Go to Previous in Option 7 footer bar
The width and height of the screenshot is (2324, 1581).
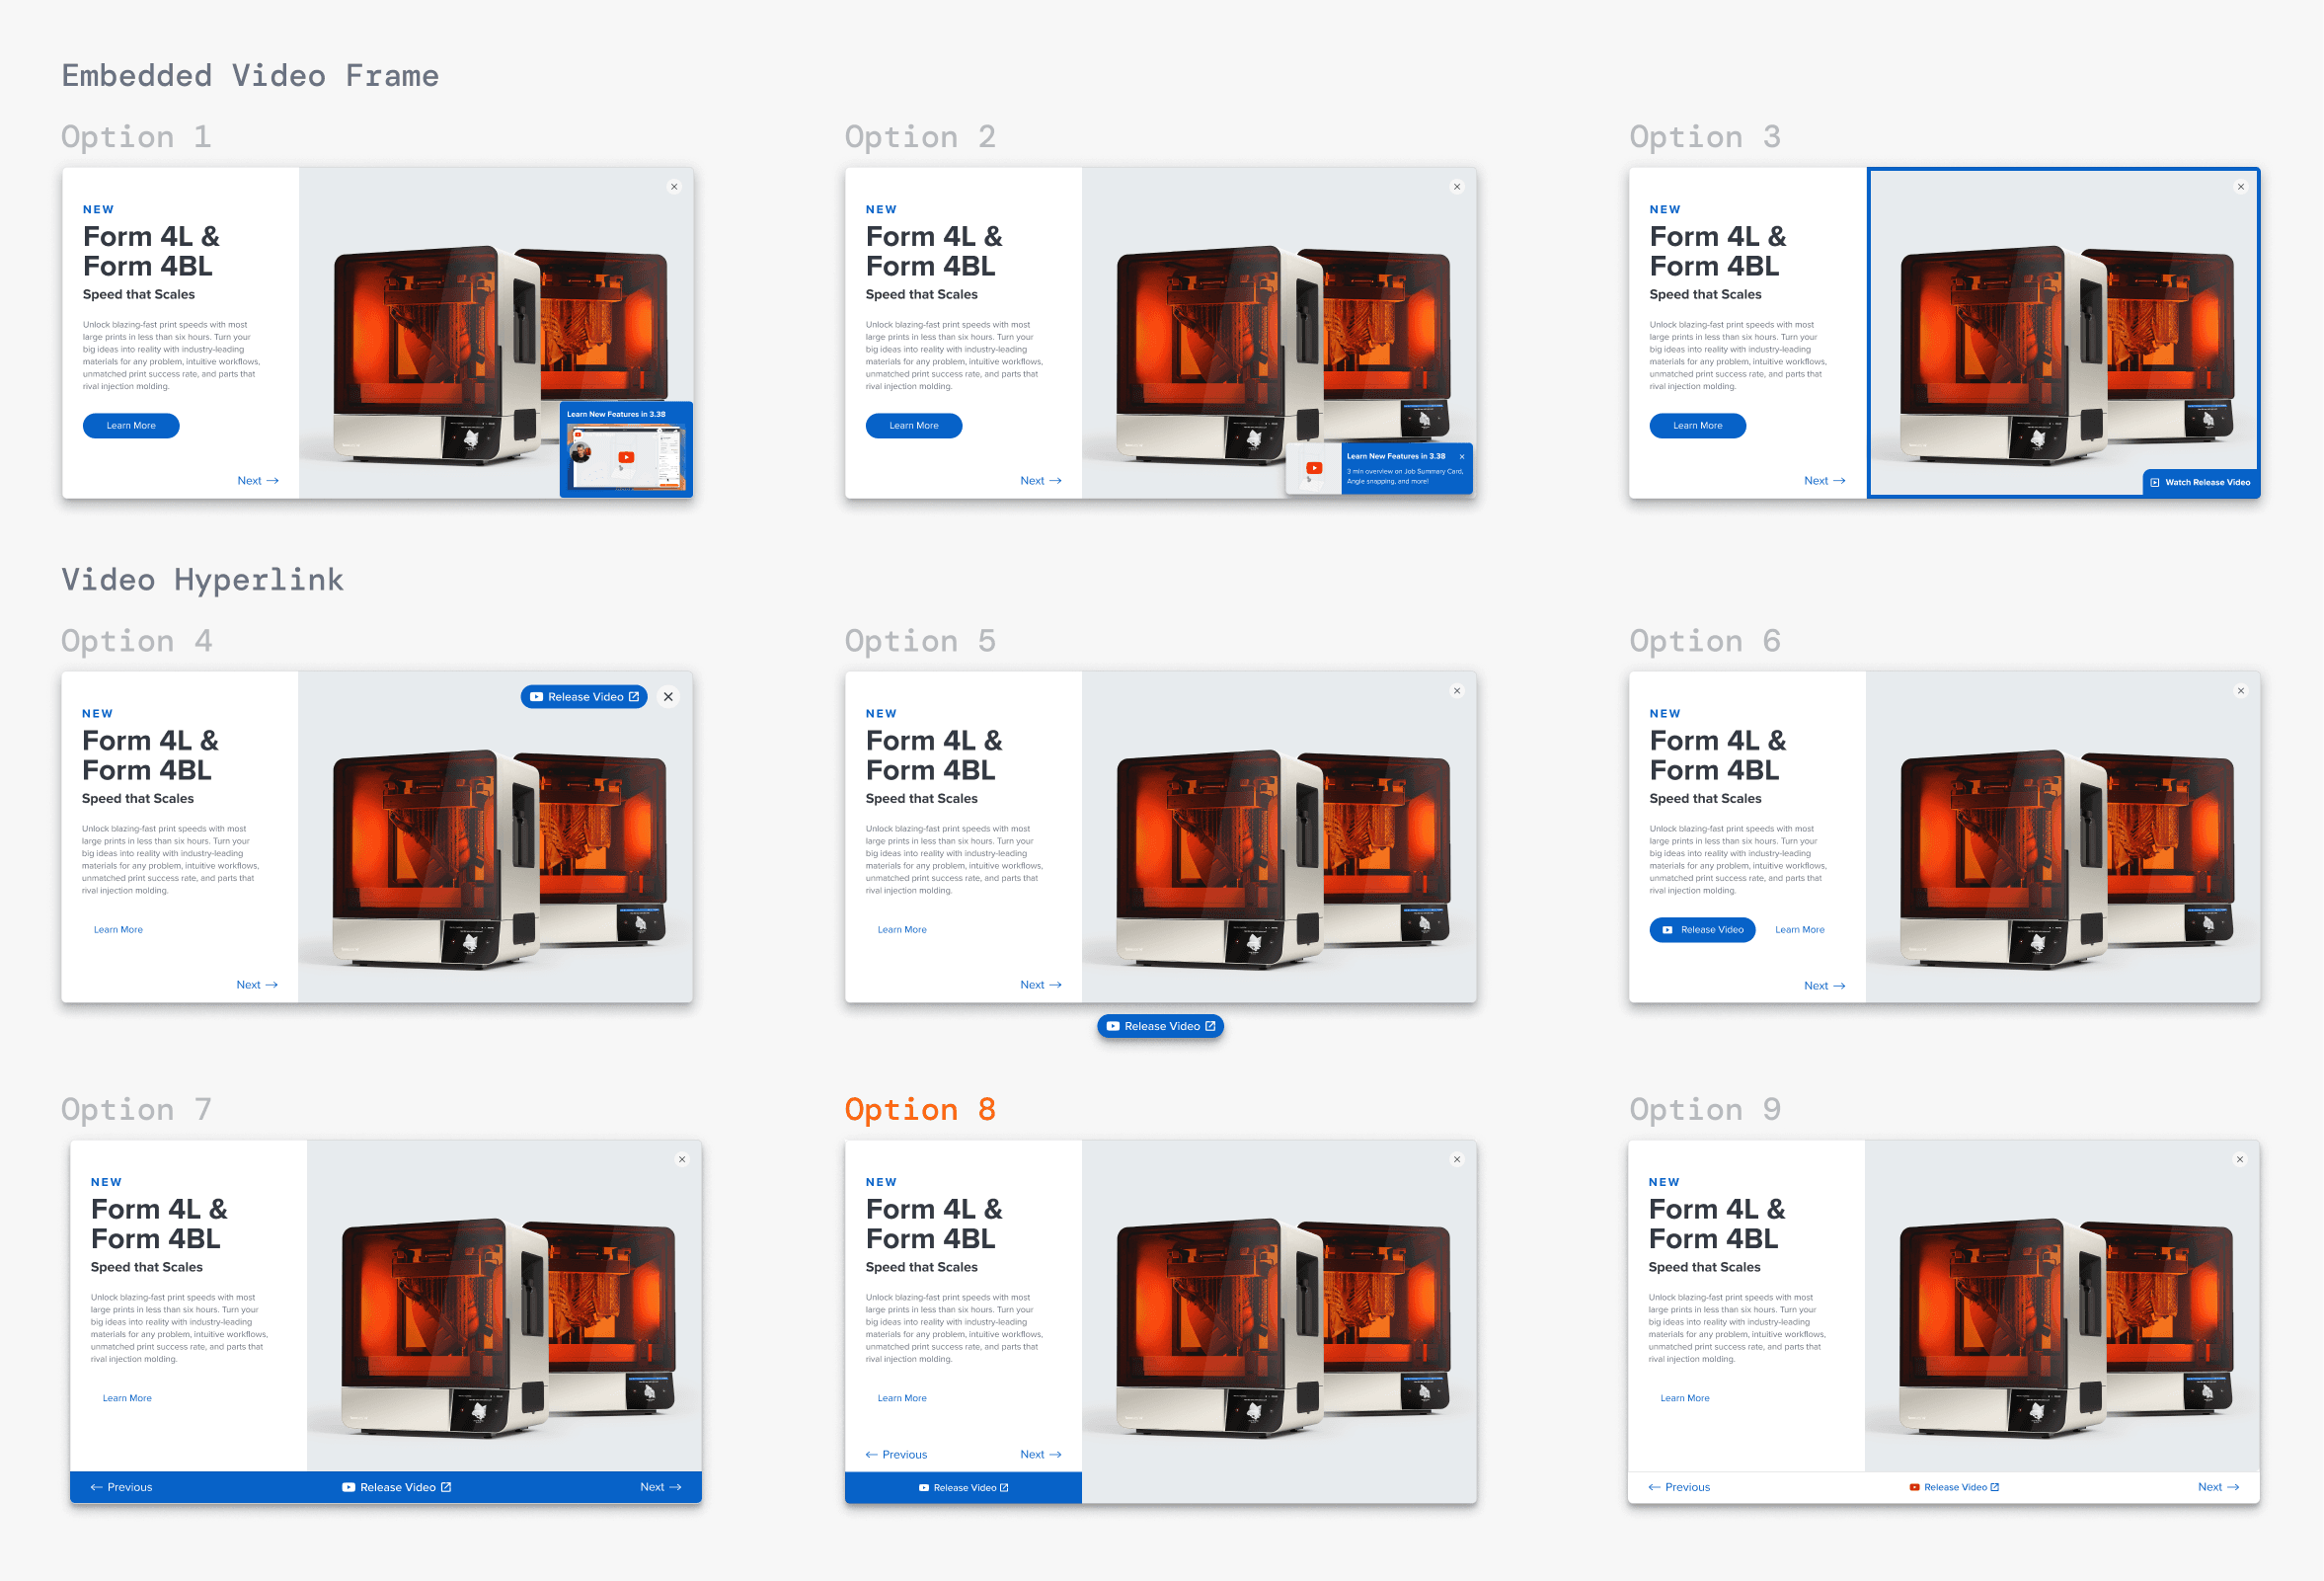point(121,1487)
